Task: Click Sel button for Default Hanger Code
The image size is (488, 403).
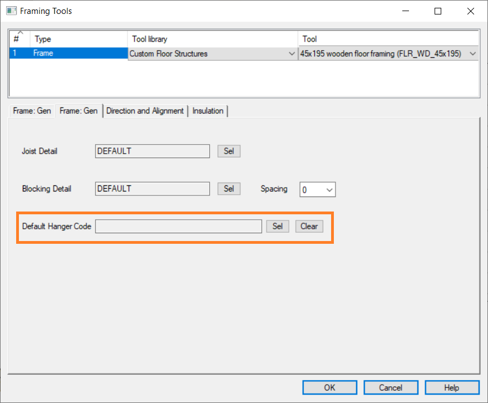Action: pyautogui.click(x=278, y=226)
